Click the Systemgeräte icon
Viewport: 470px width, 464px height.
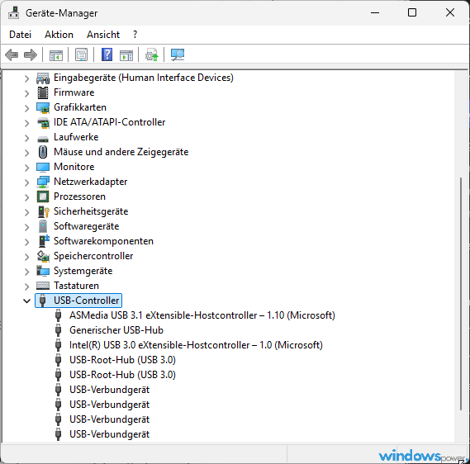click(43, 271)
